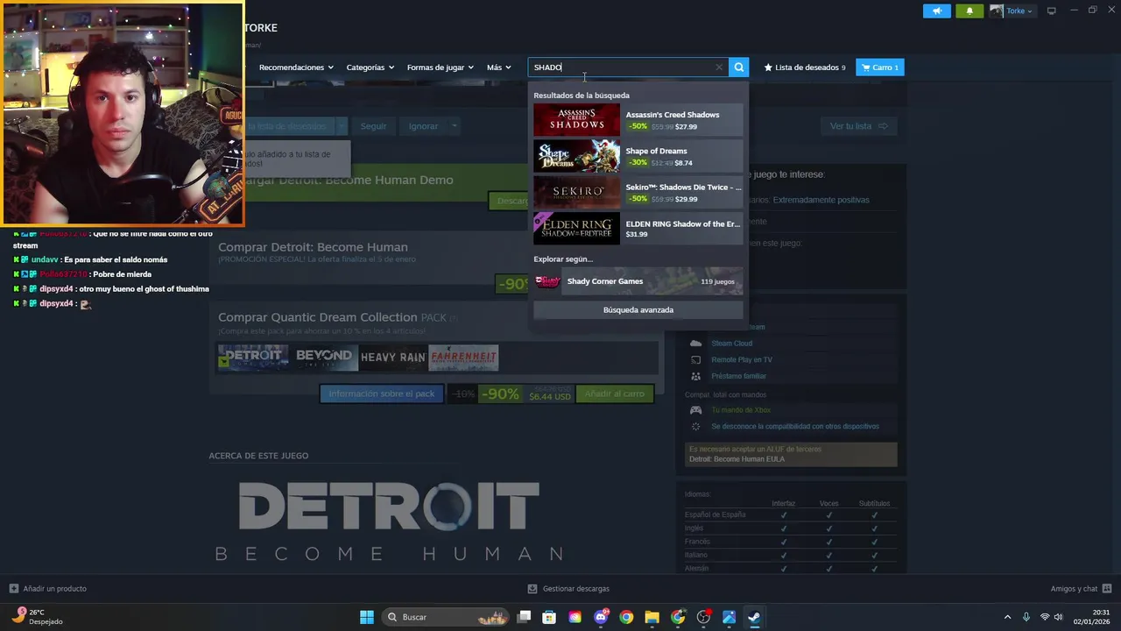Expand the wishlist button dropdown arrow
This screenshot has height=631, width=1121.
click(342, 126)
